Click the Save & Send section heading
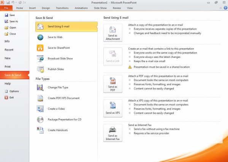228x162 pixels. (x=44, y=18)
